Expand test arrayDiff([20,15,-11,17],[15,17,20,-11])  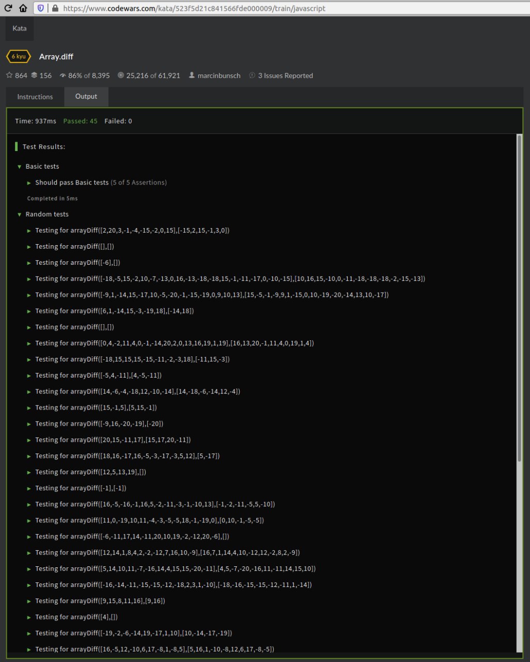(x=29, y=440)
